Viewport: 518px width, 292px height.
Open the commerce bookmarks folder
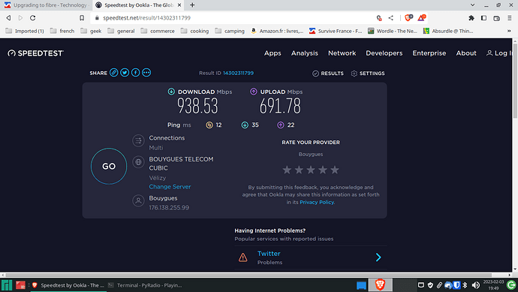[157, 31]
